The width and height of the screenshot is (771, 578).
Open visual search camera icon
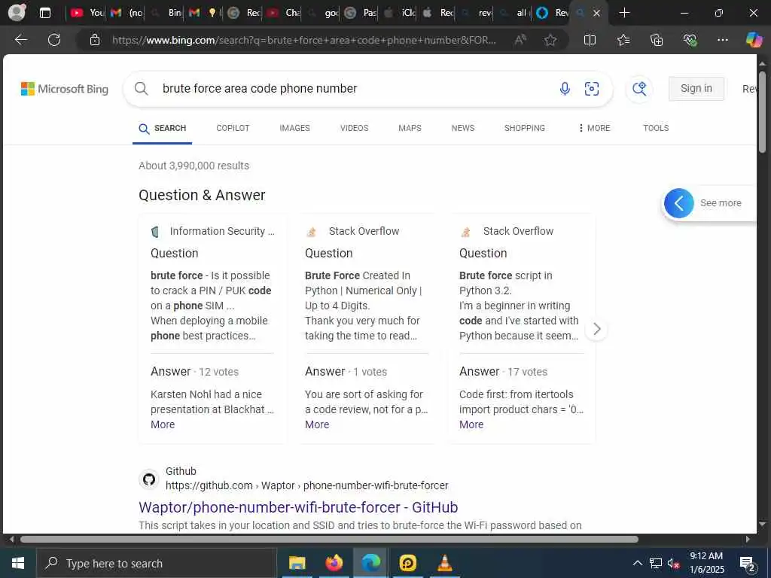[x=592, y=89]
